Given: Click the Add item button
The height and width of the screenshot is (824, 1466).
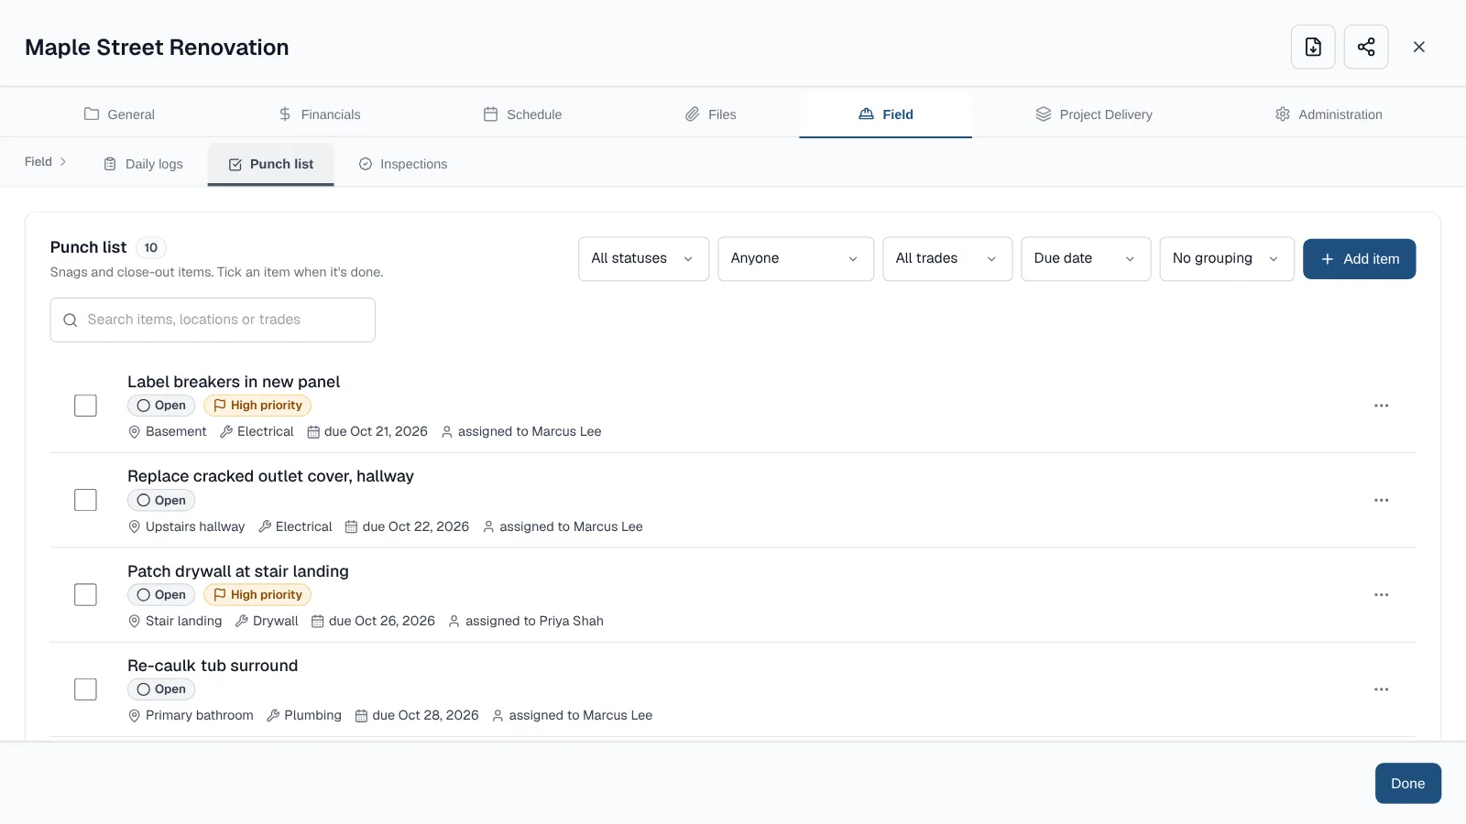Looking at the screenshot, I should [x=1359, y=259].
